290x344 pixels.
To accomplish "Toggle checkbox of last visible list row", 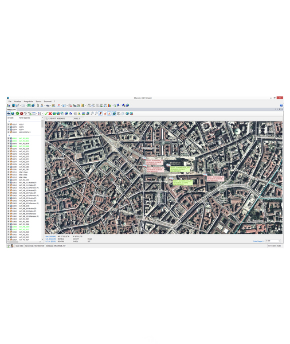I will click(9, 240).
